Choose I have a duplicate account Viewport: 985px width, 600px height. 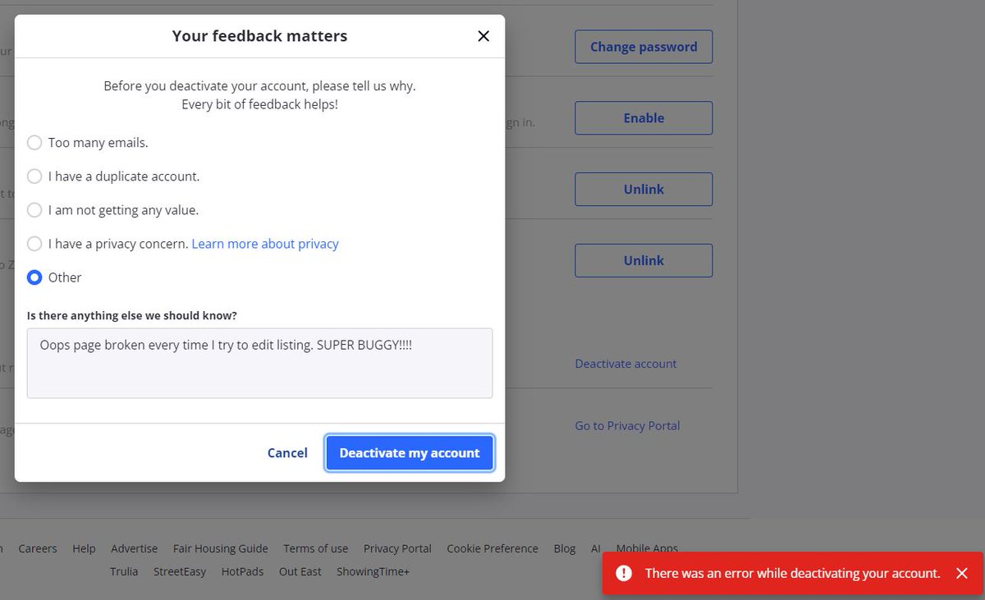pos(34,176)
